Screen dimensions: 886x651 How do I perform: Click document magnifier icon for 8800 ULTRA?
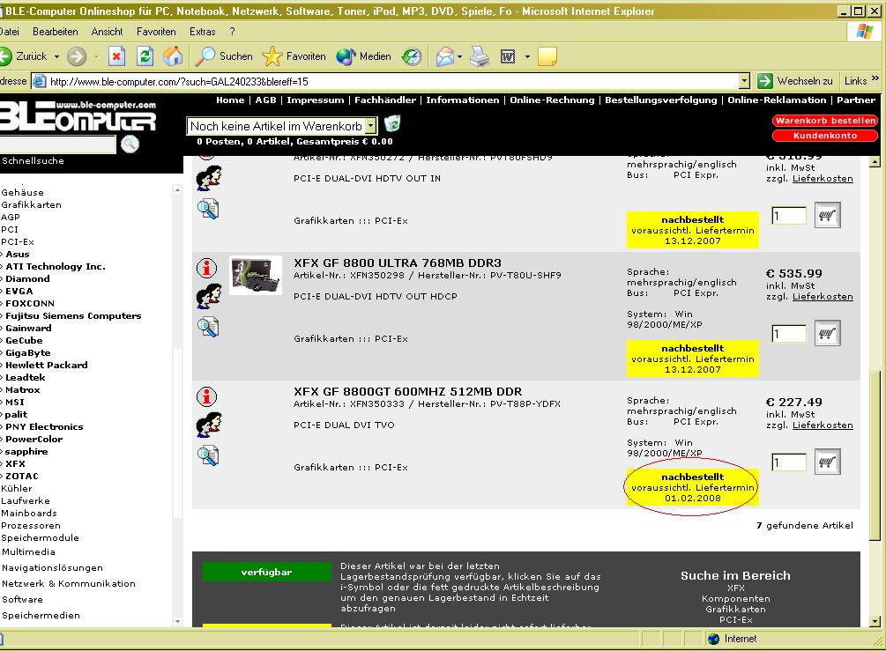[x=208, y=327]
